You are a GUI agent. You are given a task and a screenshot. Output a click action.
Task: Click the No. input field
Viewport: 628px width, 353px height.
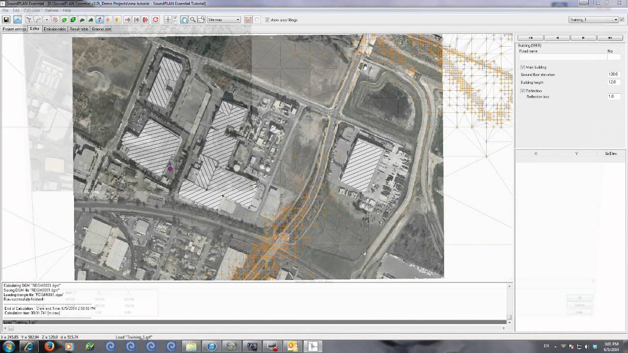pos(614,57)
